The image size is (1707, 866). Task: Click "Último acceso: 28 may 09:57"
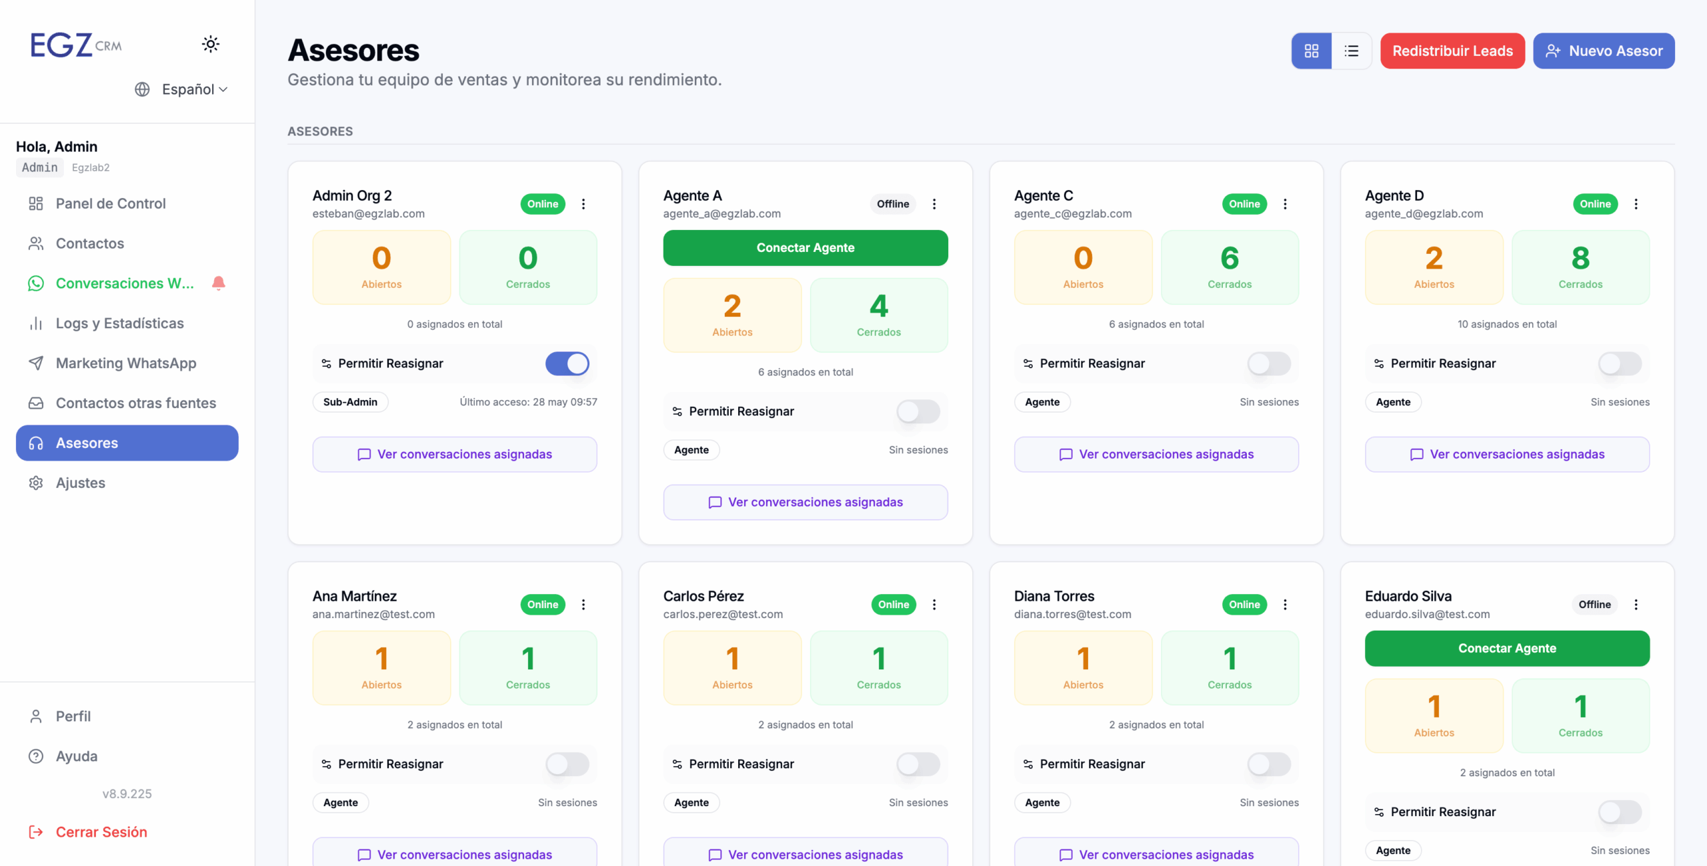click(528, 402)
